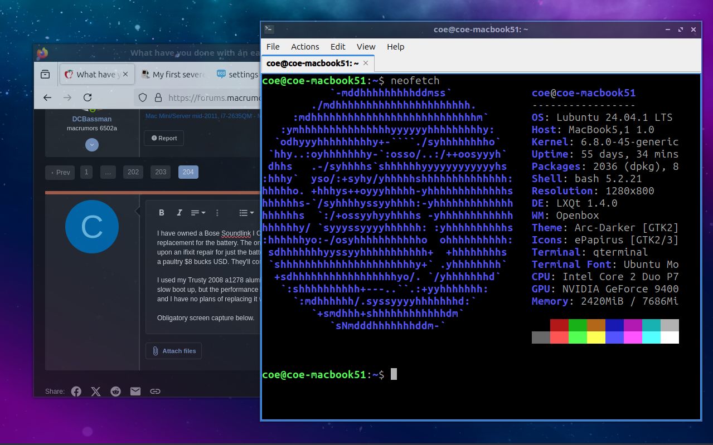This screenshot has height=445, width=713.
Task: Report DCBassman's post
Action: (x=164, y=138)
